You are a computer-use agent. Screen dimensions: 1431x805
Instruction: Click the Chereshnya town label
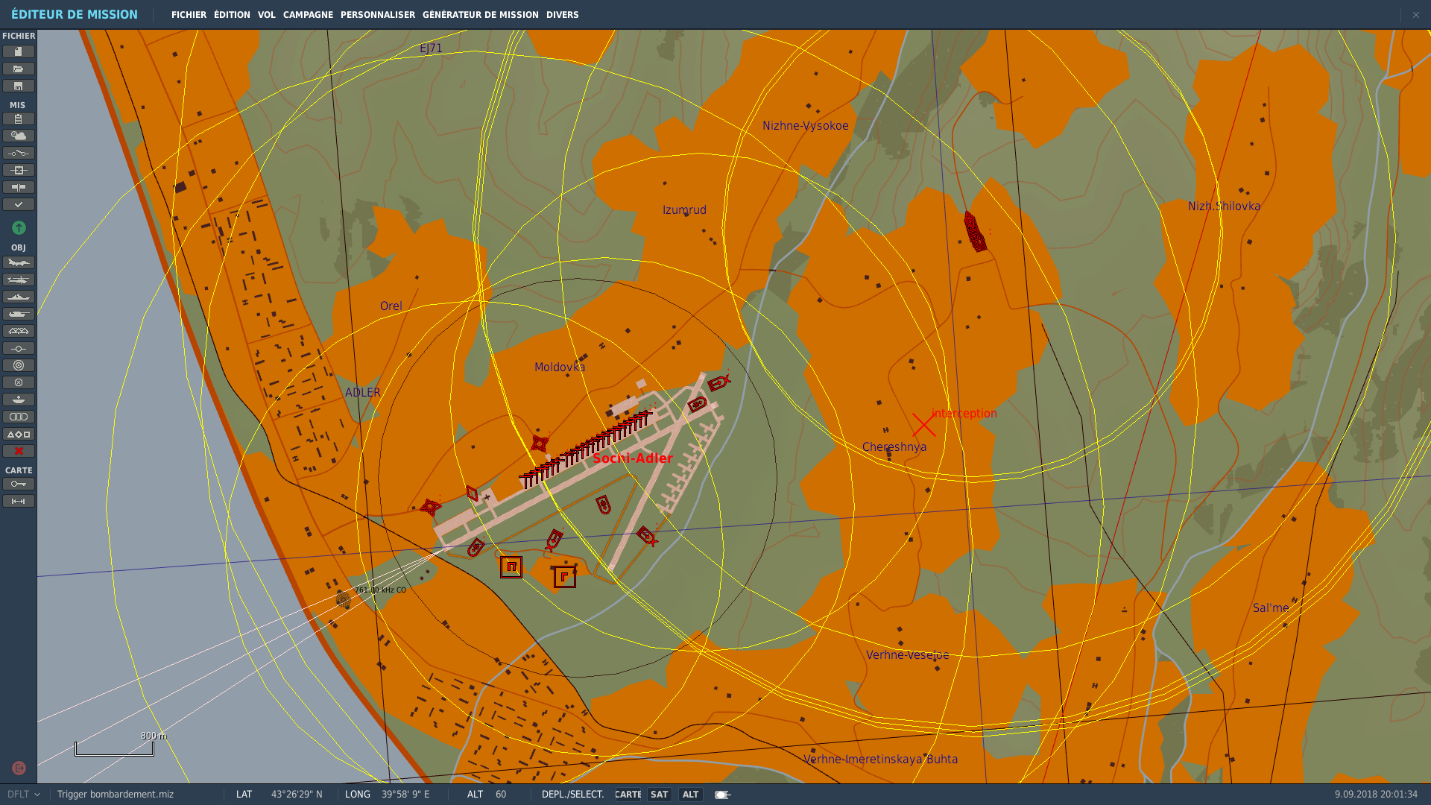894,447
